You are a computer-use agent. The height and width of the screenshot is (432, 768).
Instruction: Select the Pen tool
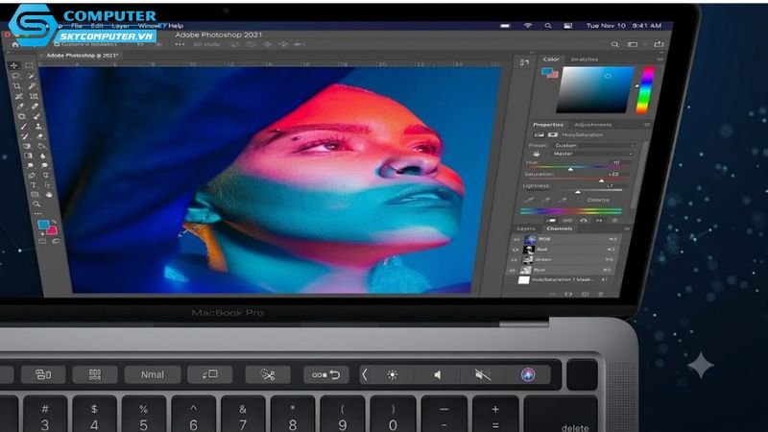click(32, 175)
